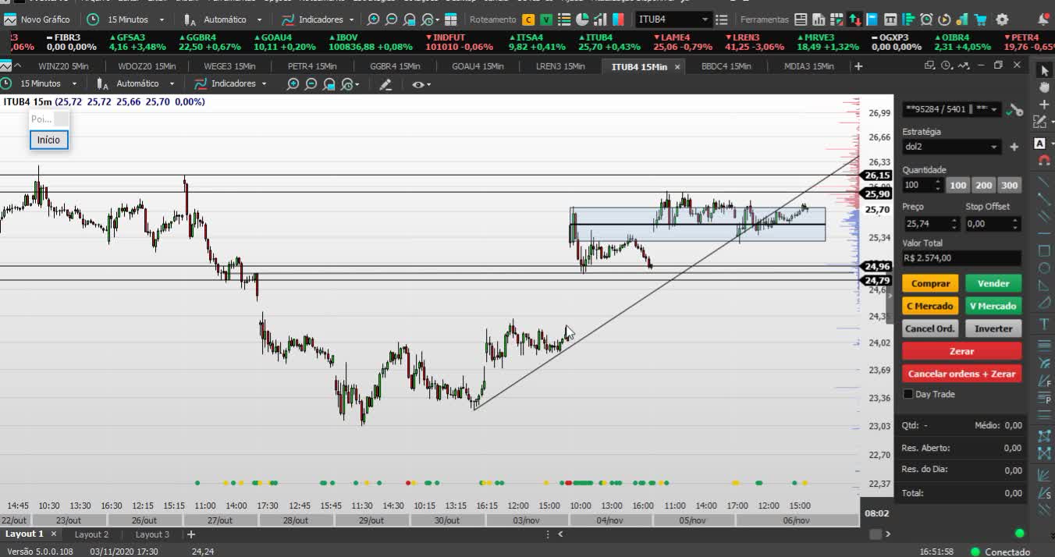Click the green V routing button
Image resolution: width=1055 pixels, height=557 pixels.
click(545, 20)
